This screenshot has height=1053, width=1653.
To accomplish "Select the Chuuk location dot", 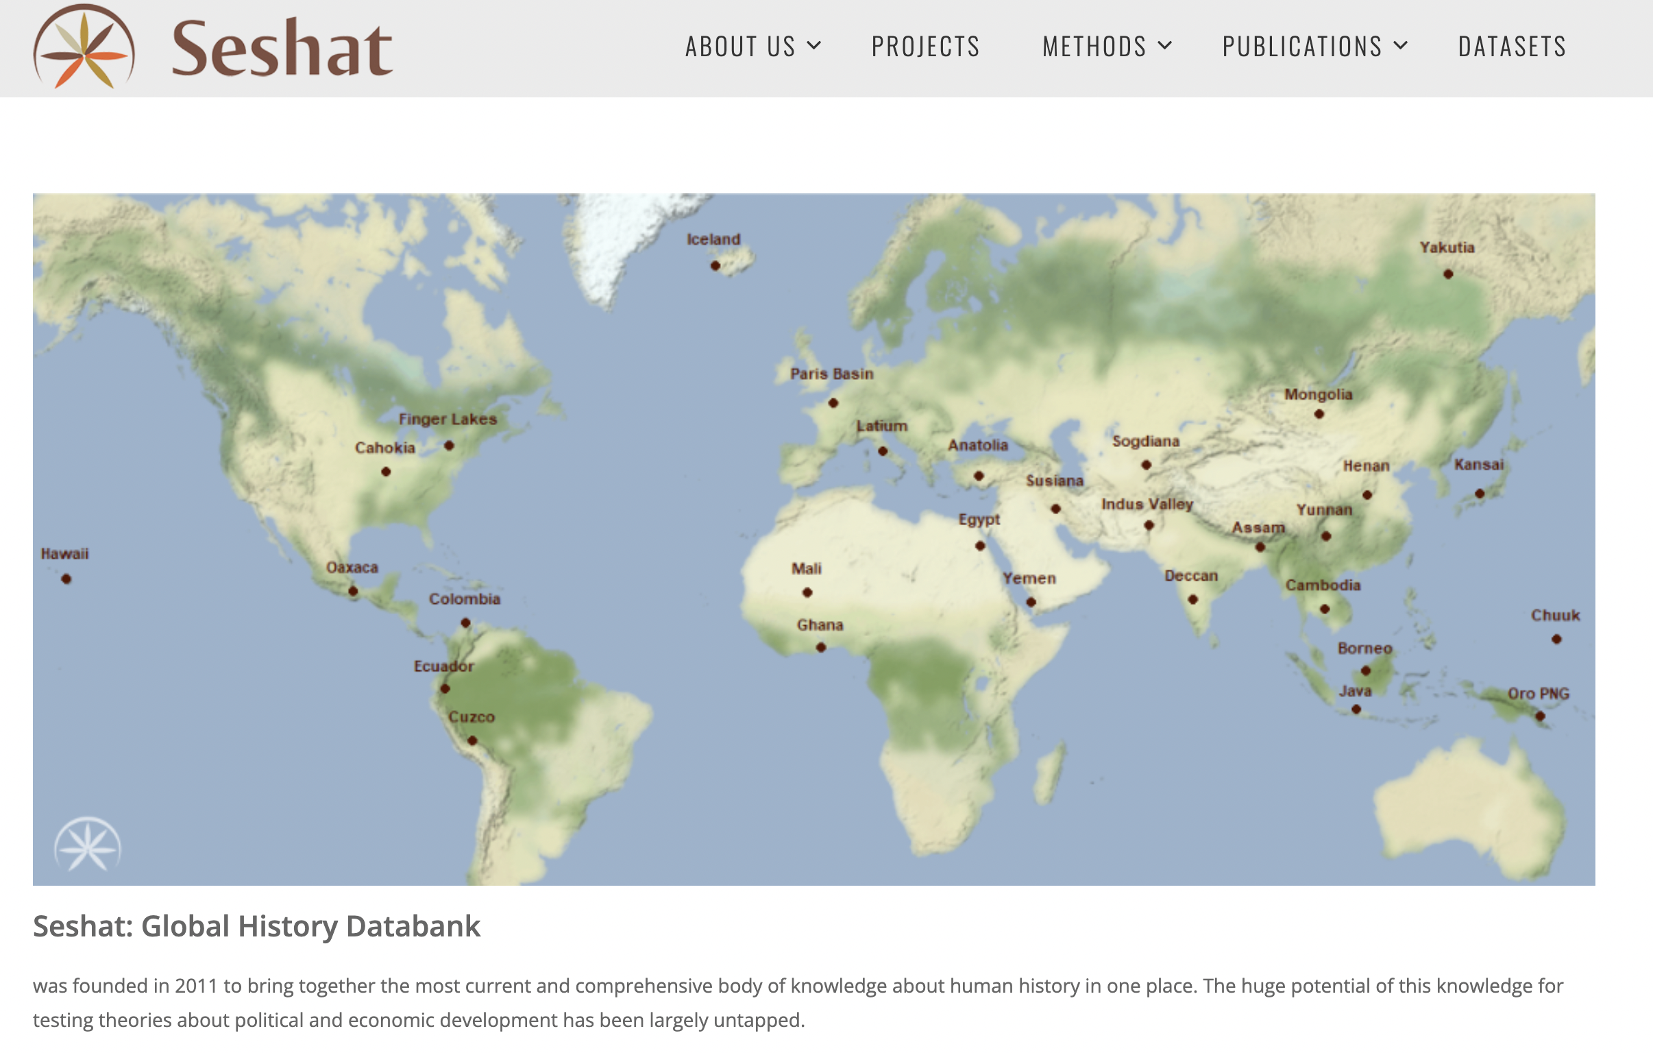I will tap(1557, 640).
